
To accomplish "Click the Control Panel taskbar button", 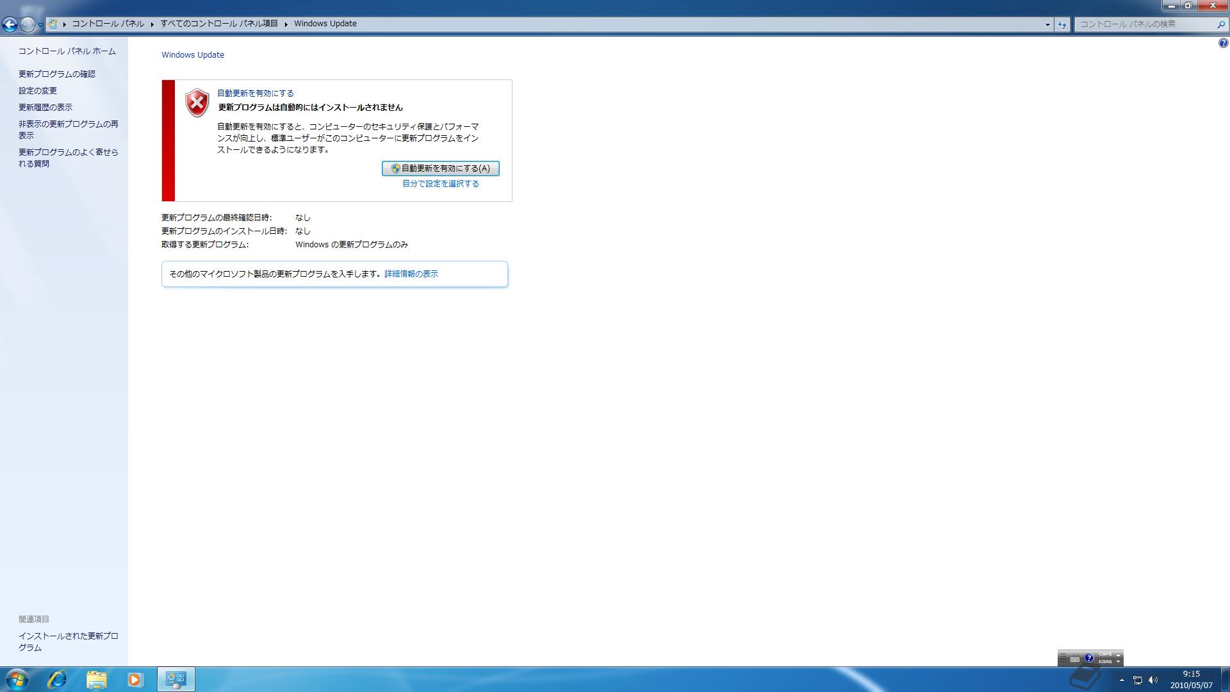I will [x=176, y=679].
